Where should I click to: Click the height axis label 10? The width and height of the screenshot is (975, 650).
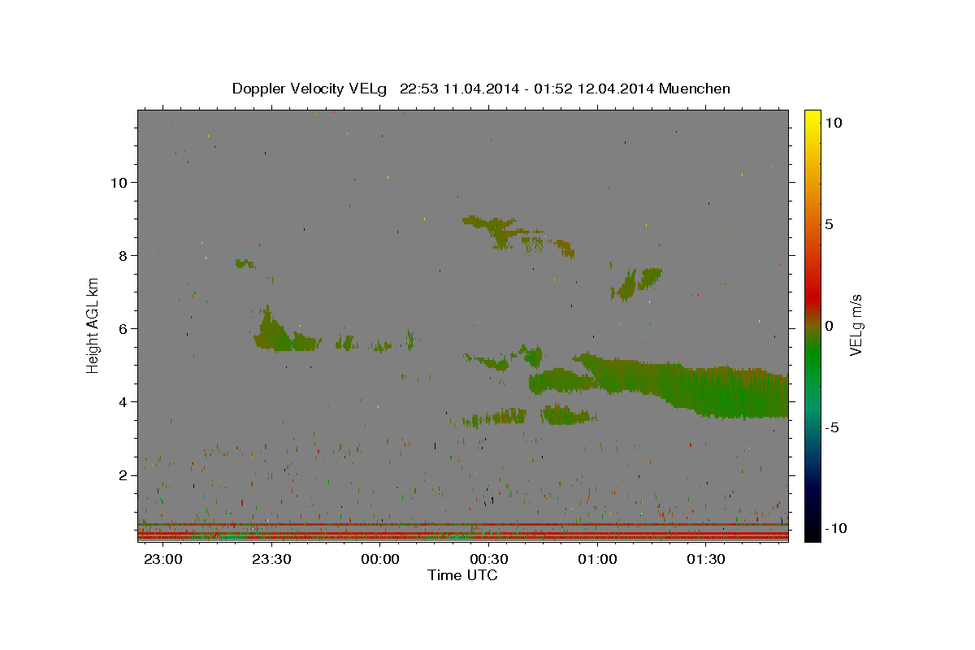pos(118,182)
